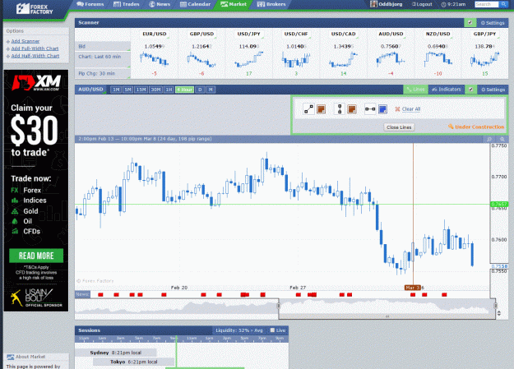This screenshot has height=369, width=514.
Task: Select the 30M timeframe
Action: [x=155, y=90]
